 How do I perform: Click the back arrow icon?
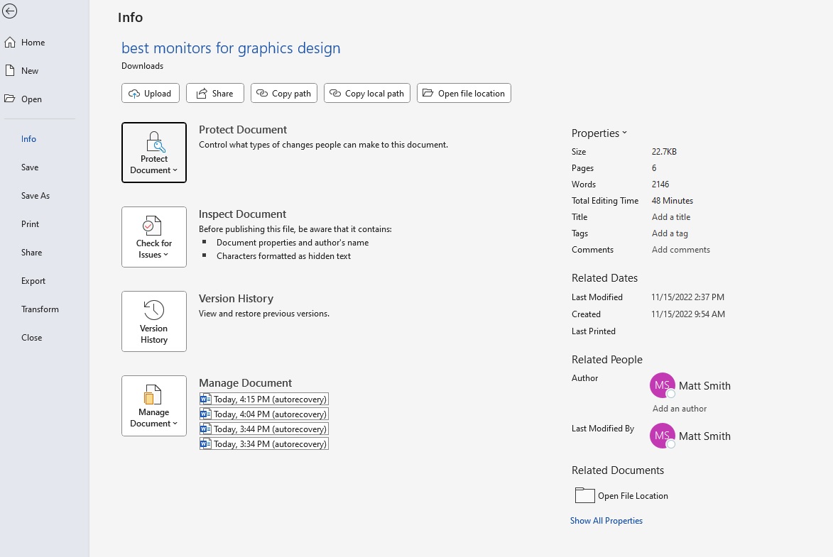pos(10,11)
